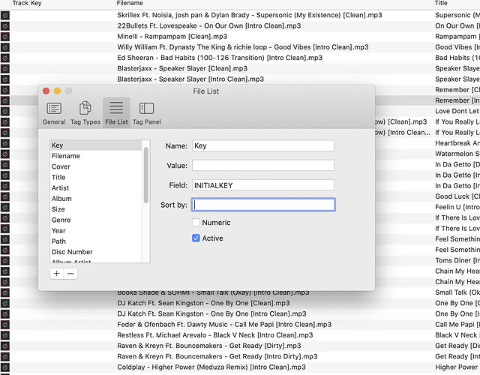Select Skrillex Supersonic (My Existence) file row
Viewport: 480px width, 375px height.
[250, 15]
